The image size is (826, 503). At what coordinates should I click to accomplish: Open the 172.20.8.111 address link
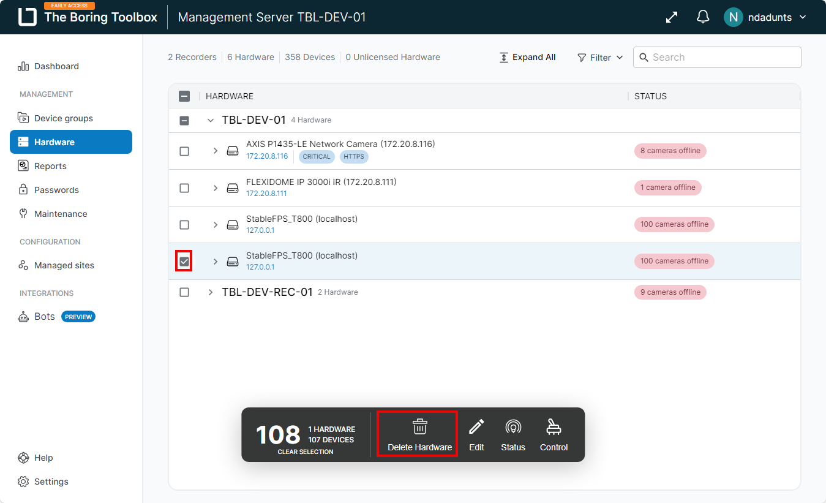[266, 194]
